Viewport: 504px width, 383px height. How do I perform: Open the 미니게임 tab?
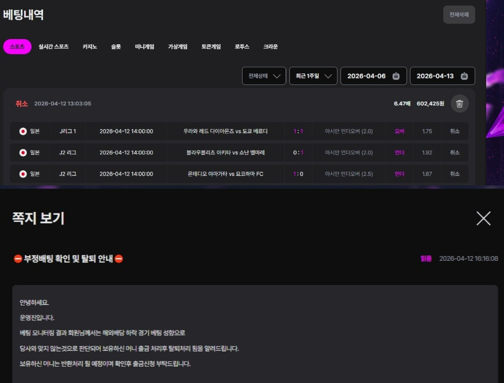click(145, 47)
